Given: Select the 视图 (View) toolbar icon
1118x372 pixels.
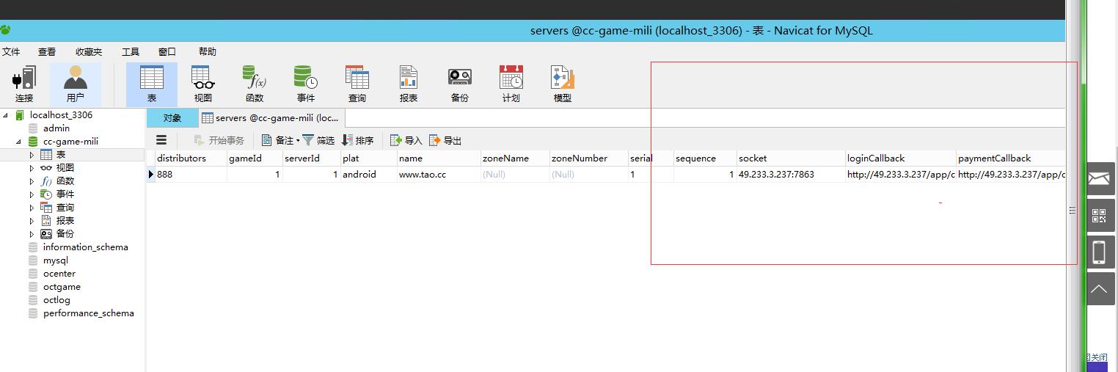Looking at the screenshot, I should coord(202,84).
